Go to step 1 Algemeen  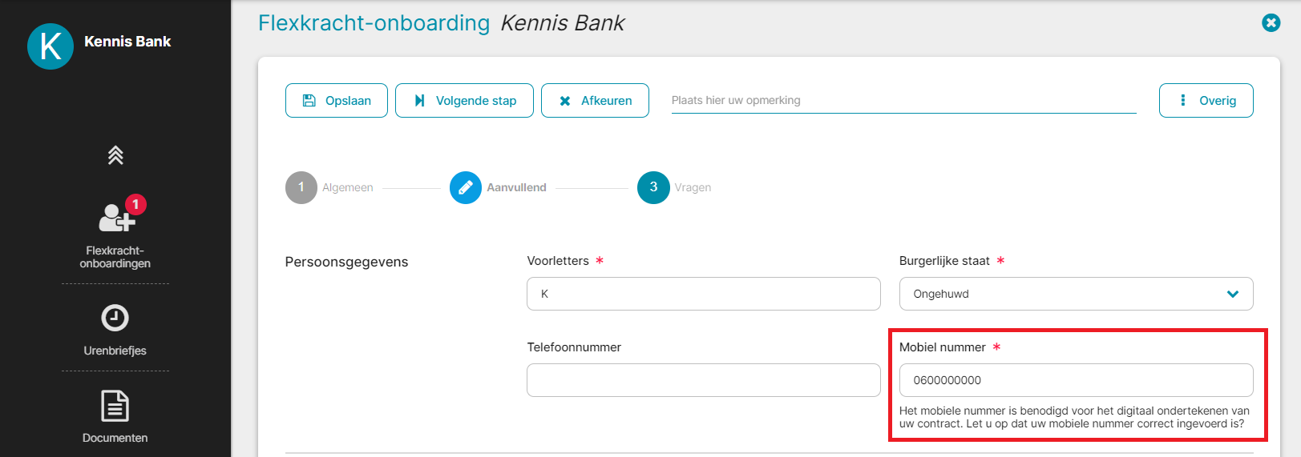tap(301, 187)
